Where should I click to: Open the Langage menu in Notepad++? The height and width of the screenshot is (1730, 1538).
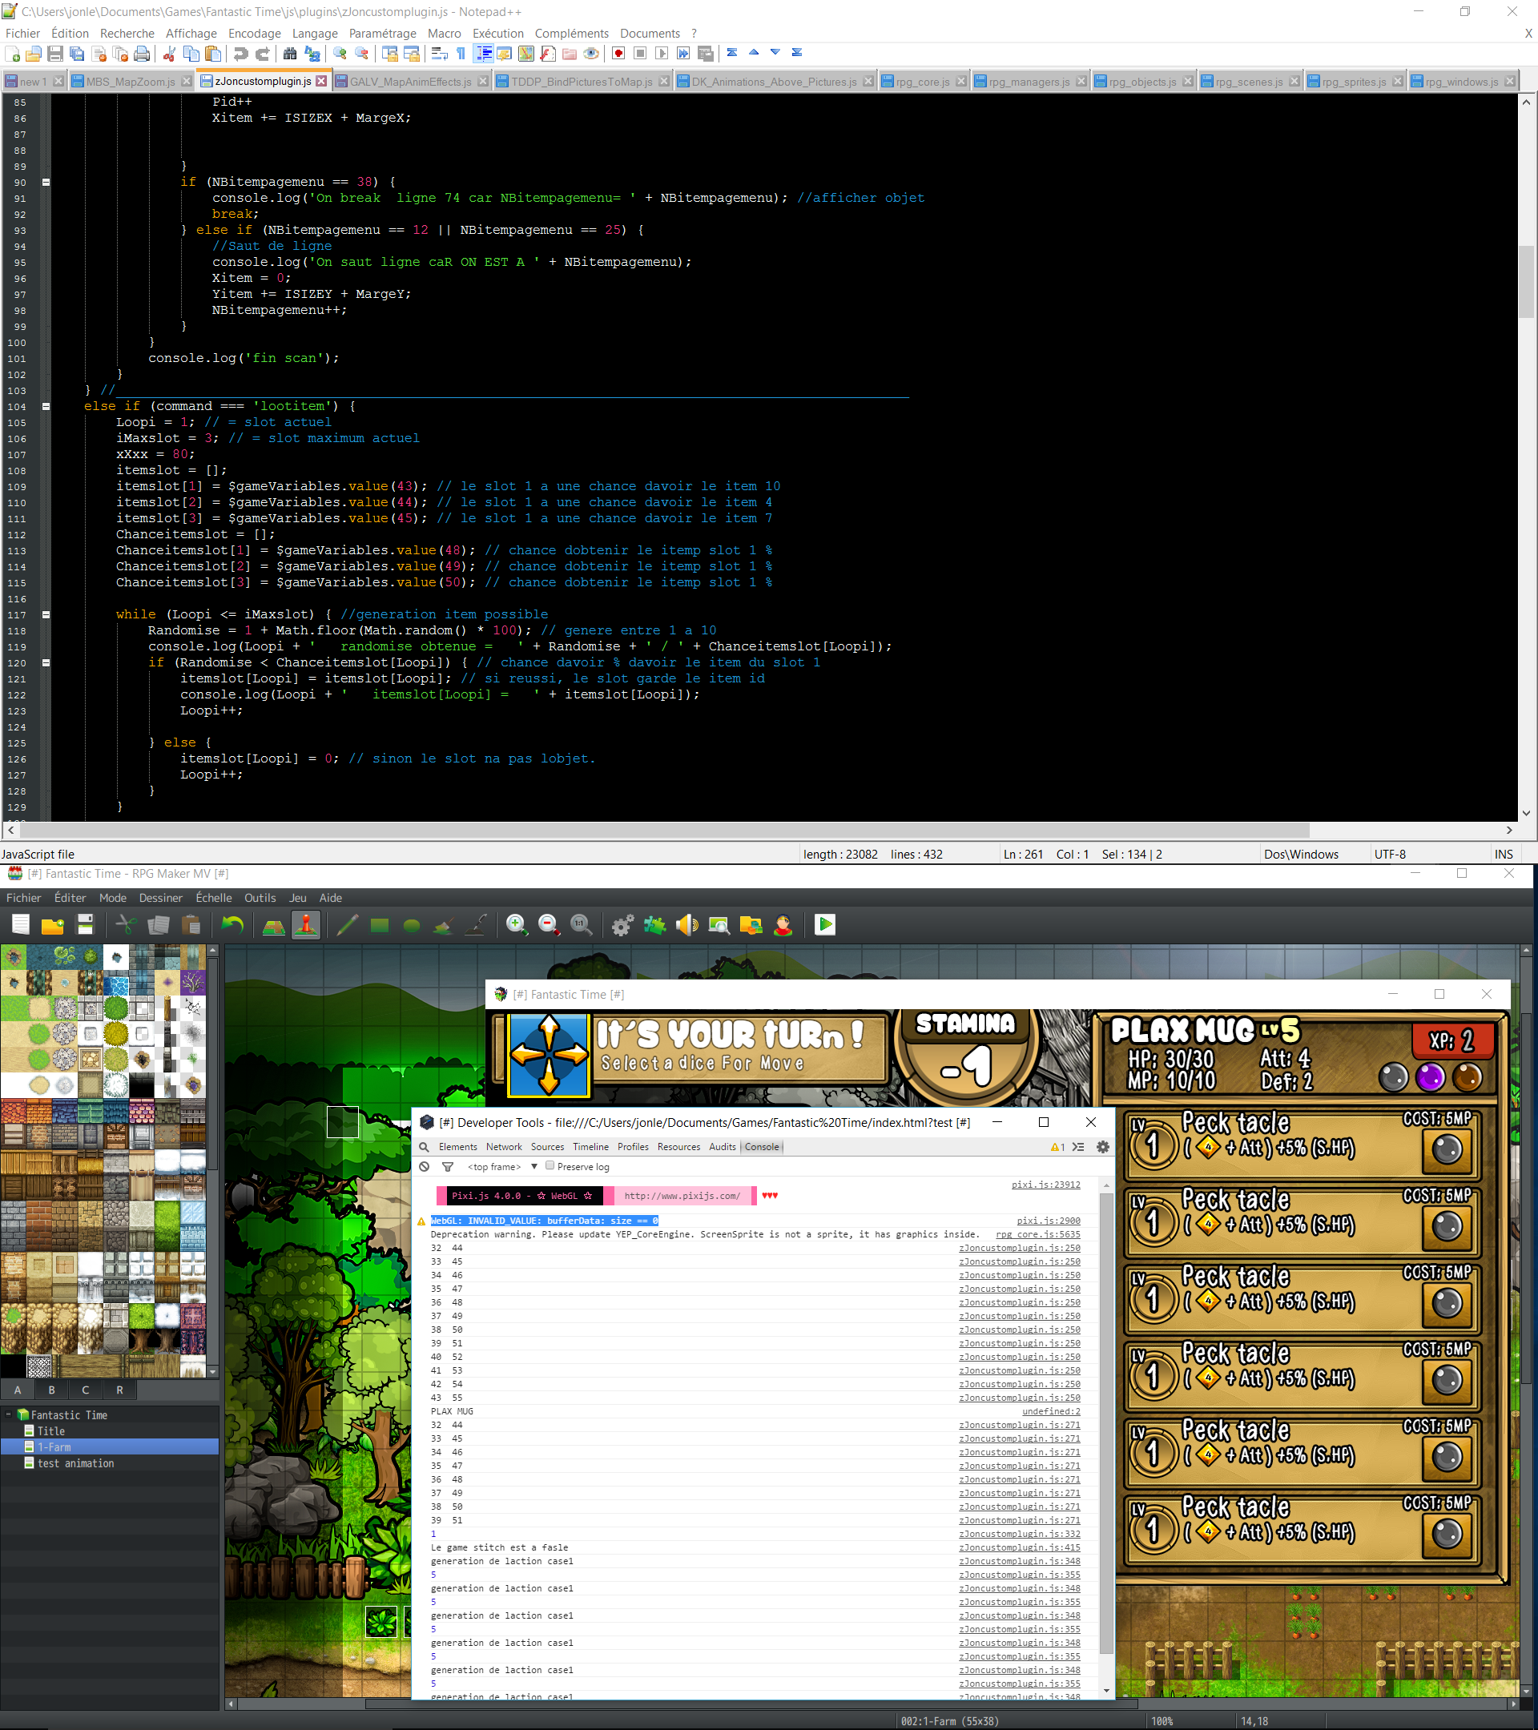(x=315, y=33)
